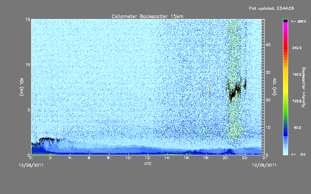Click the "AGL (km)" left axis label
The height and width of the screenshot is (194, 311).
pyautogui.click(x=22, y=87)
